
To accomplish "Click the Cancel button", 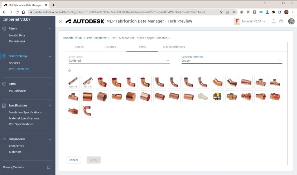I will tap(73, 160).
